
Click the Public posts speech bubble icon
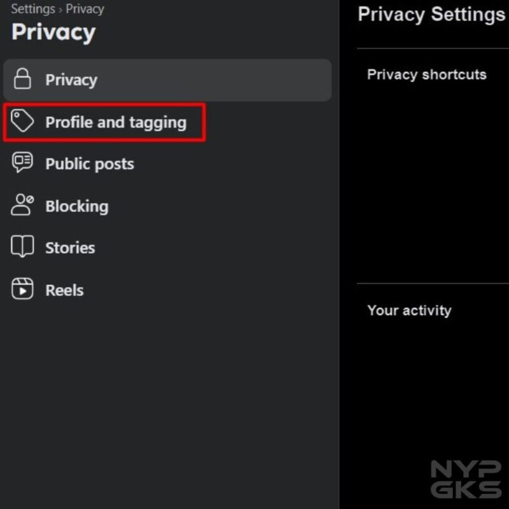coord(23,163)
